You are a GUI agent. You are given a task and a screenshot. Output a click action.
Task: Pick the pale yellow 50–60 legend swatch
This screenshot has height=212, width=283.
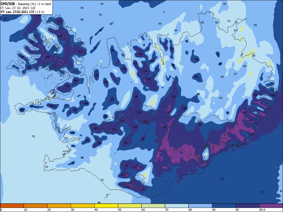pyautogui.click(x=130, y=206)
